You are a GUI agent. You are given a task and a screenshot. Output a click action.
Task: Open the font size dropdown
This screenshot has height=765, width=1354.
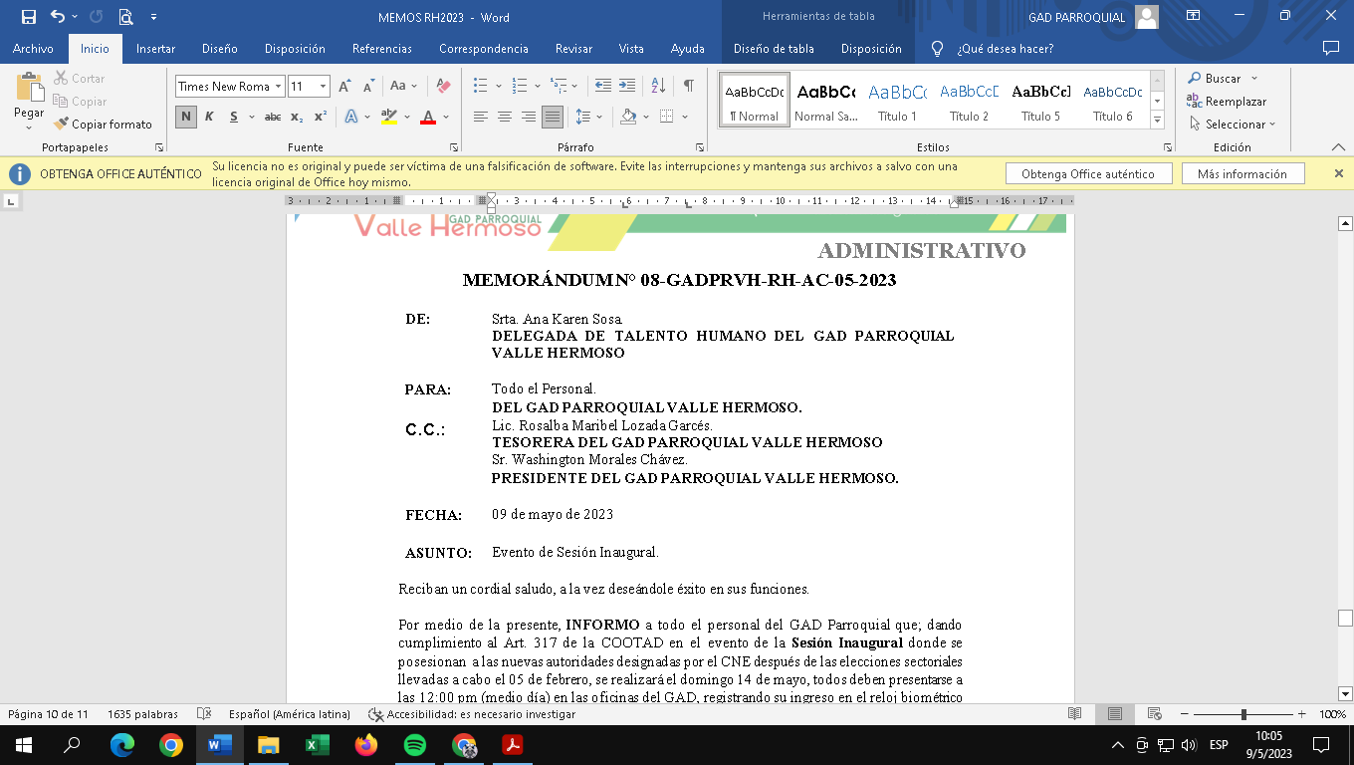323,87
